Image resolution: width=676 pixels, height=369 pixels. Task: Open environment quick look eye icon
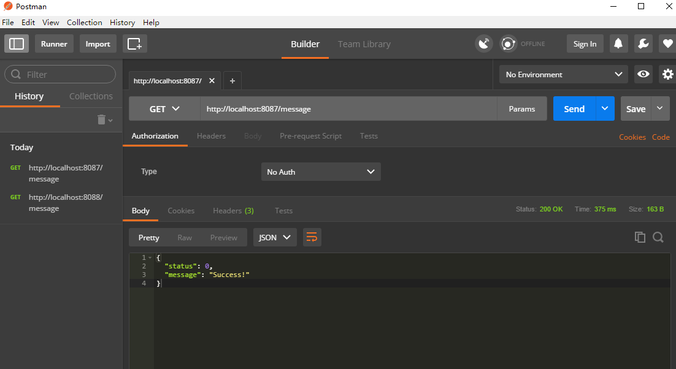click(x=643, y=74)
